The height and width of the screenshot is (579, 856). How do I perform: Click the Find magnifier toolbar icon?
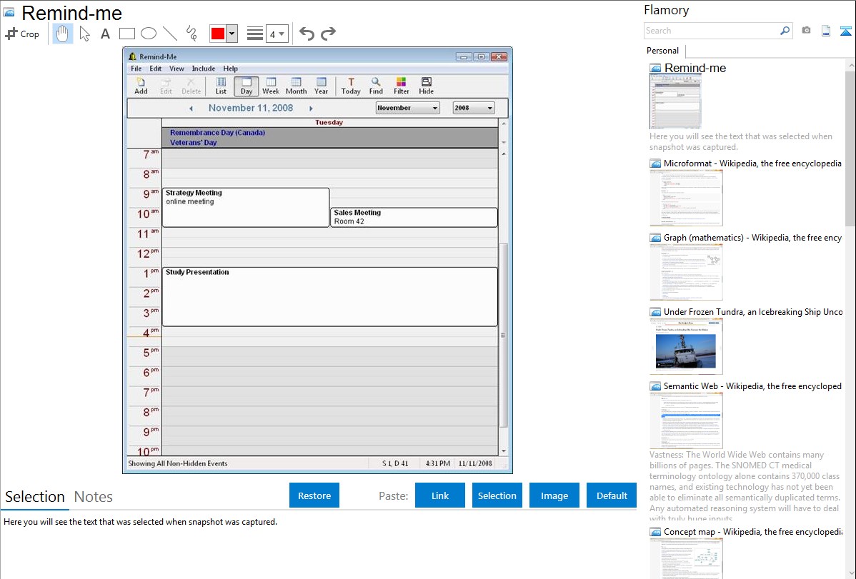(376, 86)
